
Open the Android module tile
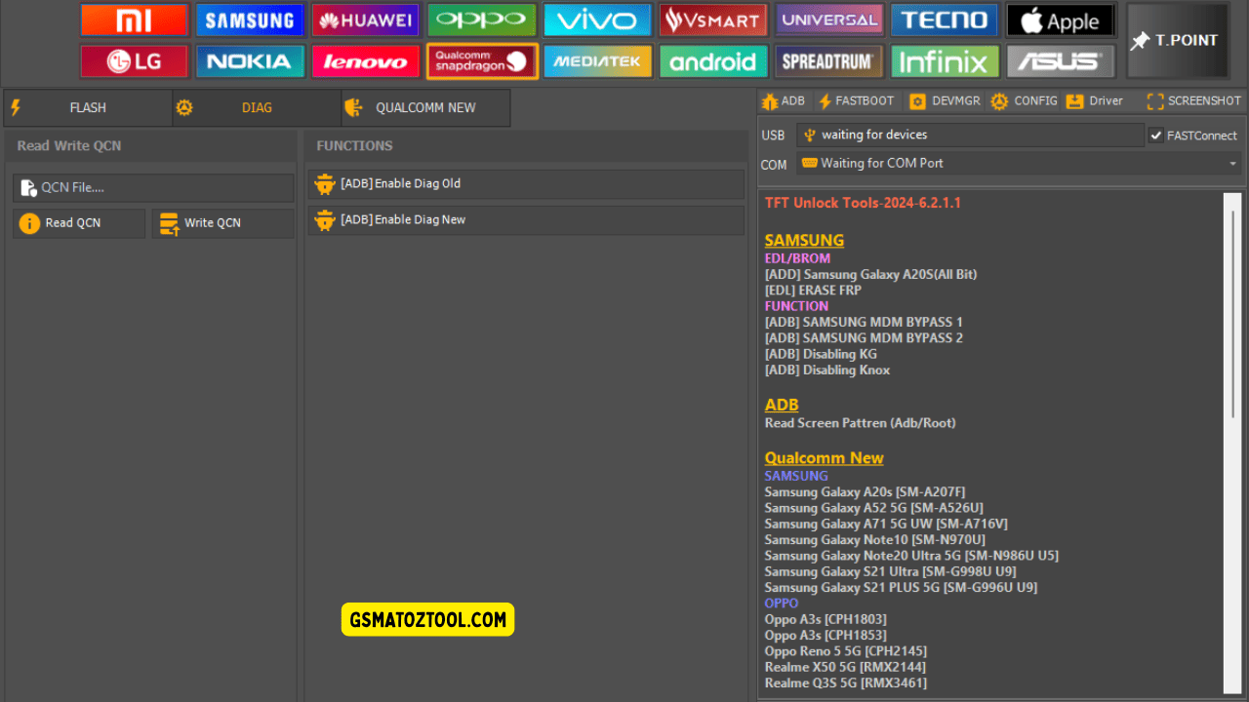click(x=713, y=61)
